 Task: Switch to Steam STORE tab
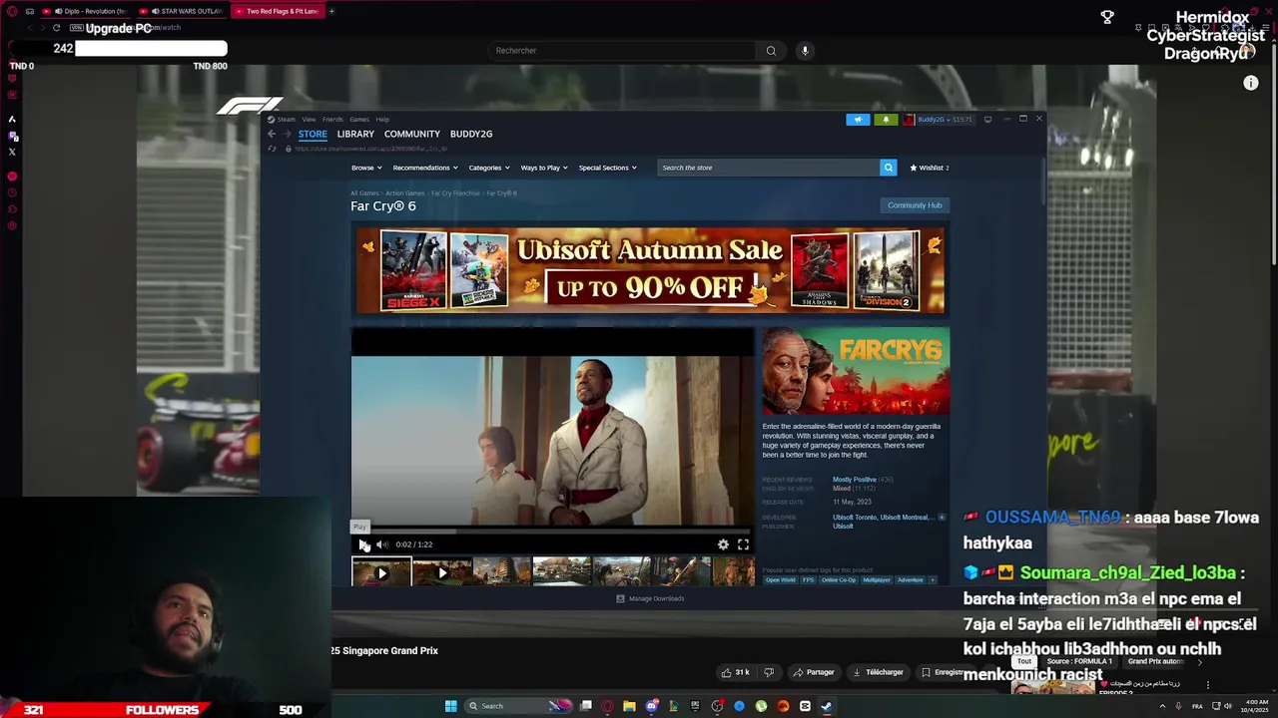click(313, 134)
